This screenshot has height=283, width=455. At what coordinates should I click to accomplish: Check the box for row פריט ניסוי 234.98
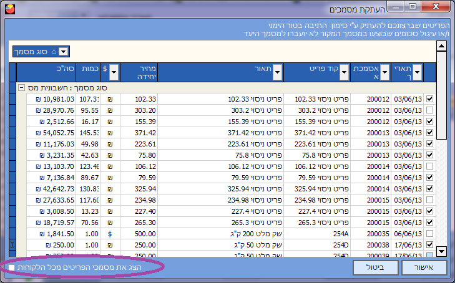pos(429,199)
